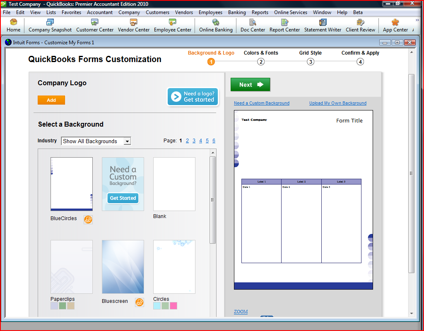Click Get Started on the custom background tile
The image size is (424, 331).
point(123,198)
